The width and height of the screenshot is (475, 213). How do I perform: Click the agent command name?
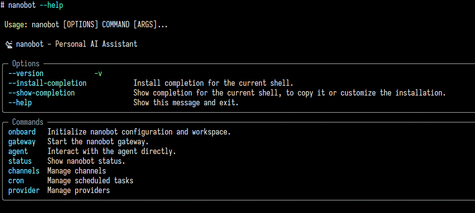pyautogui.click(x=18, y=152)
